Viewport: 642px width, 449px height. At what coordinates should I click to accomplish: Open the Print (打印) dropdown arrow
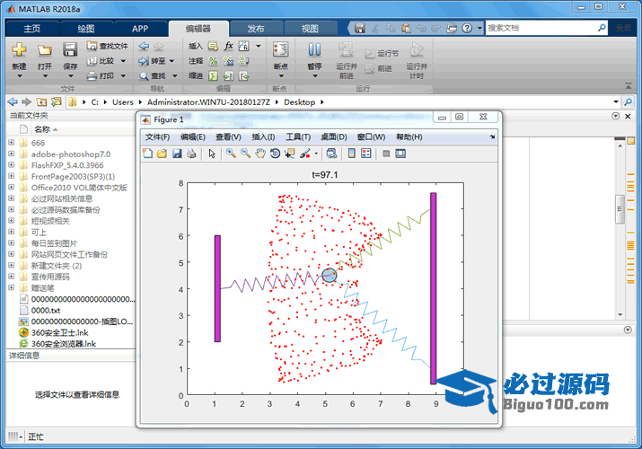[123, 76]
